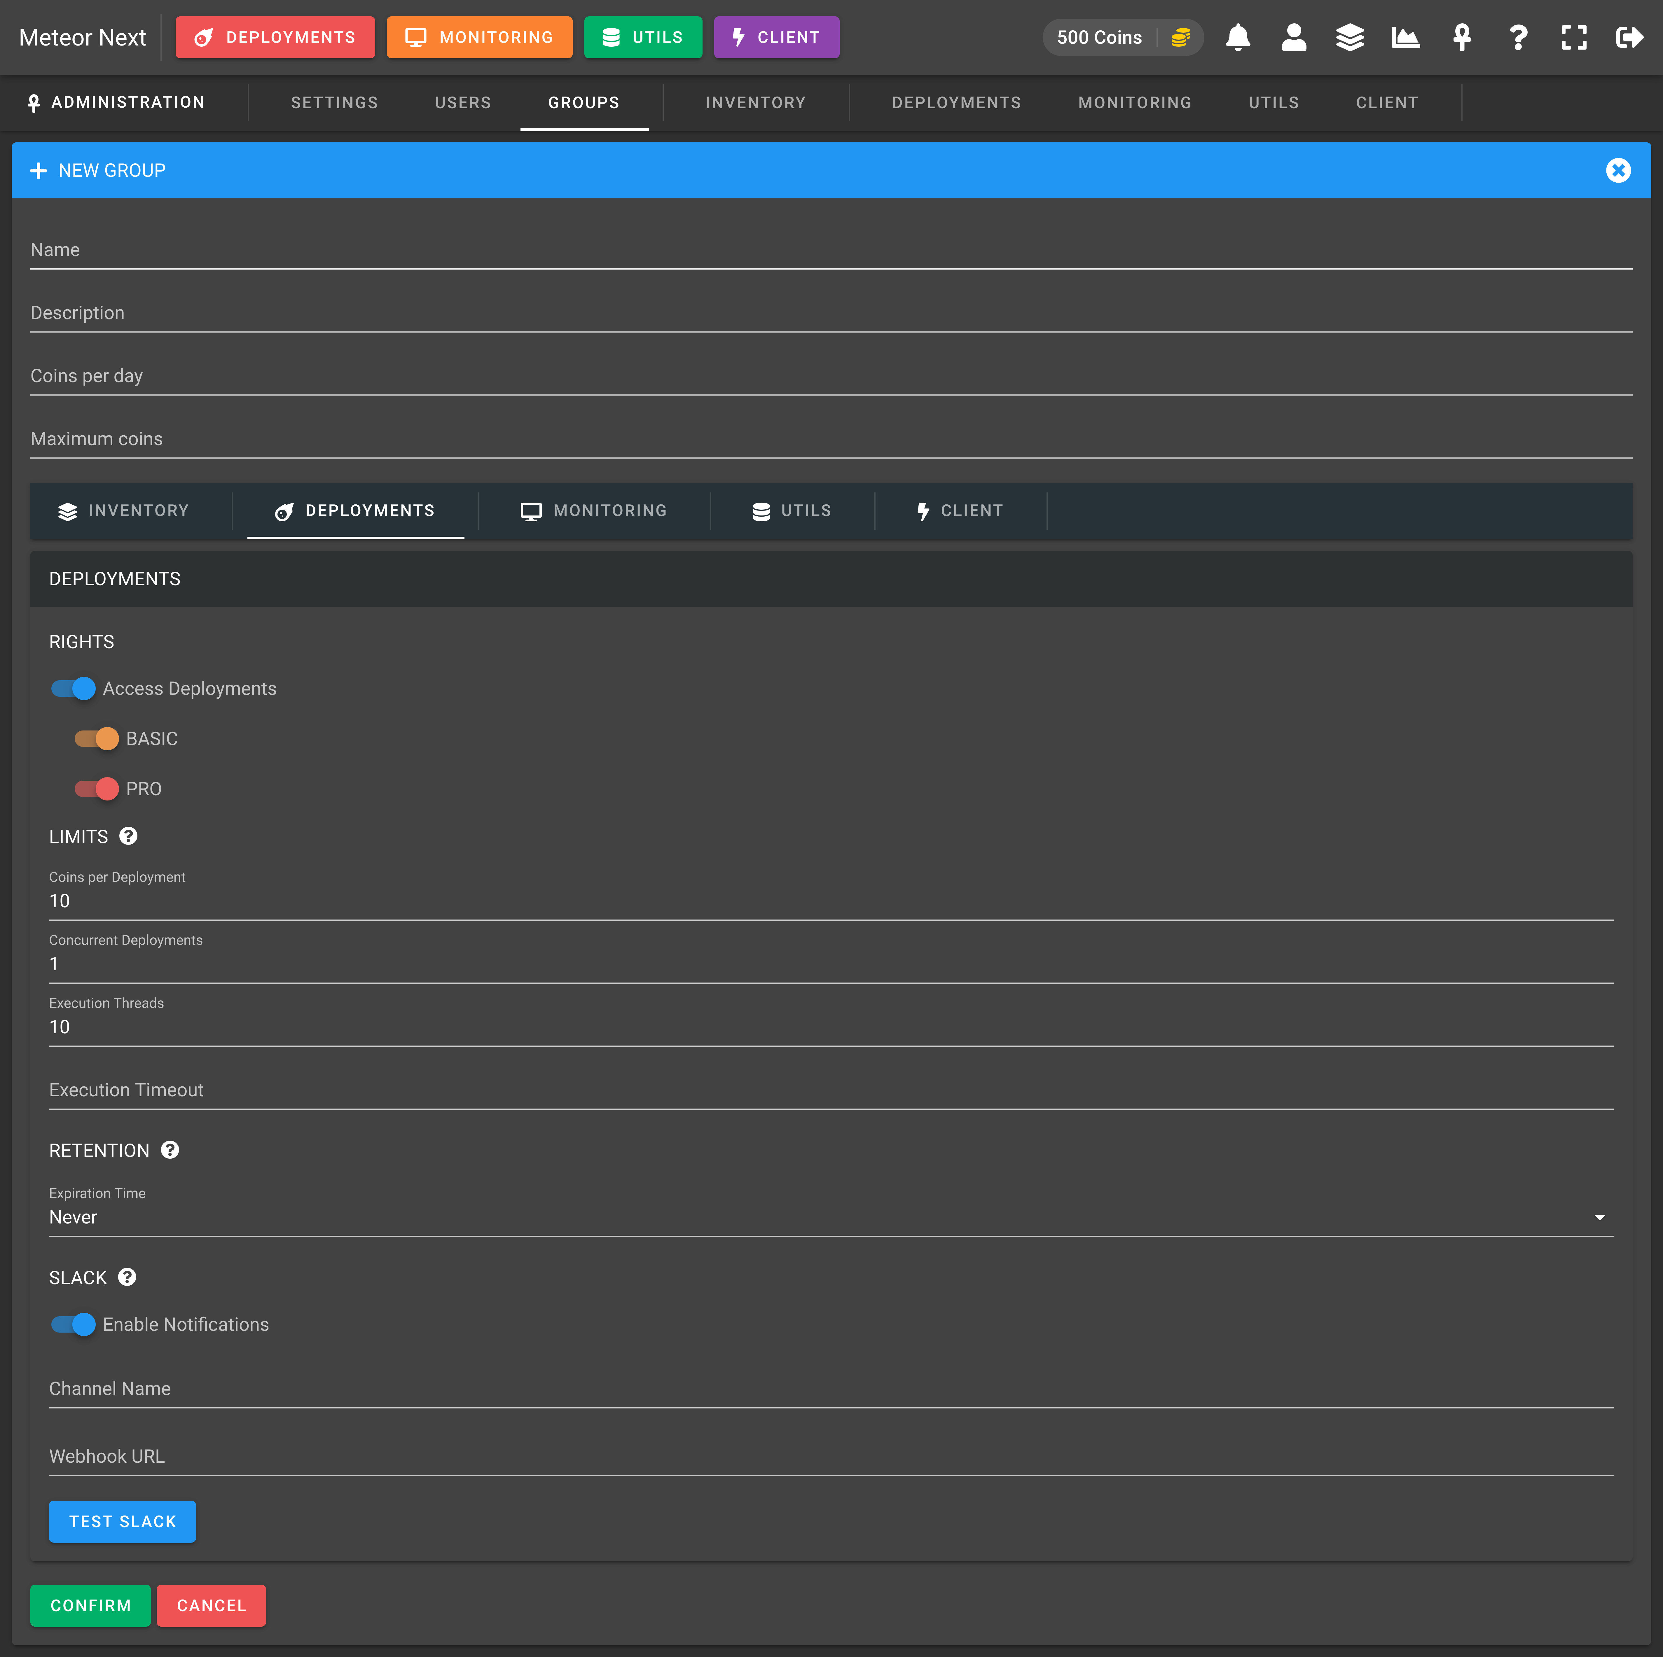This screenshot has width=1663, height=1657.
Task: Open Utils tab in administration bar
Action: click(x=1274, y=102)
